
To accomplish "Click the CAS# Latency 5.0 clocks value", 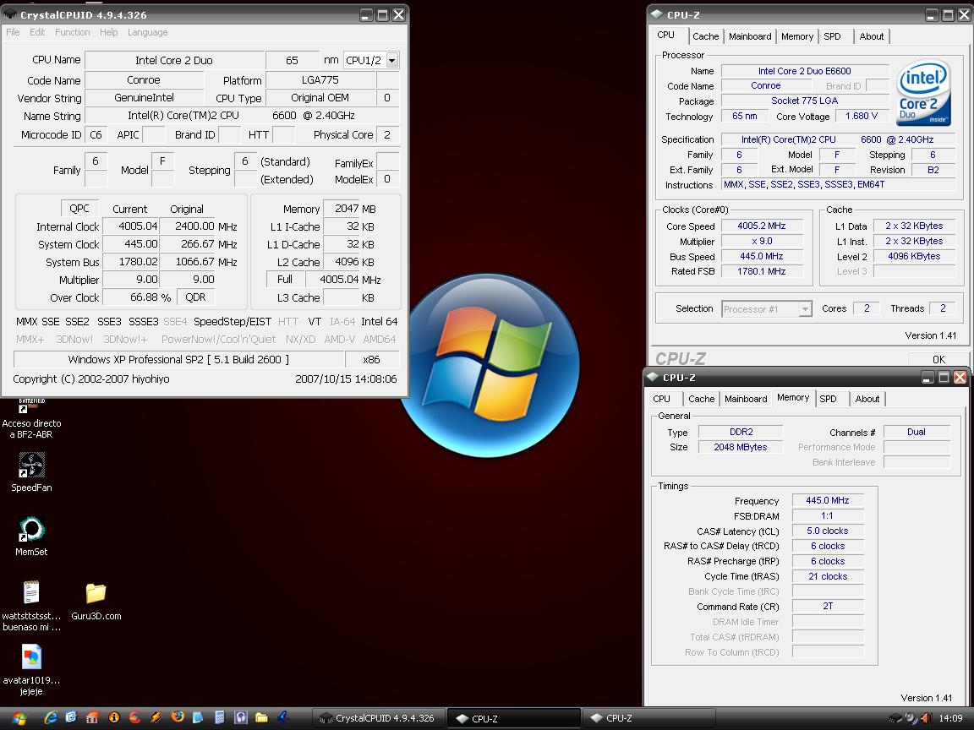I will [828, 531].
